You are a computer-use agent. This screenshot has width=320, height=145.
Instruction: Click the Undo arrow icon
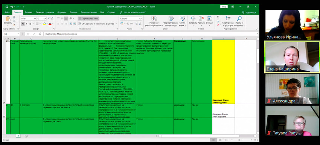point(12,7)
